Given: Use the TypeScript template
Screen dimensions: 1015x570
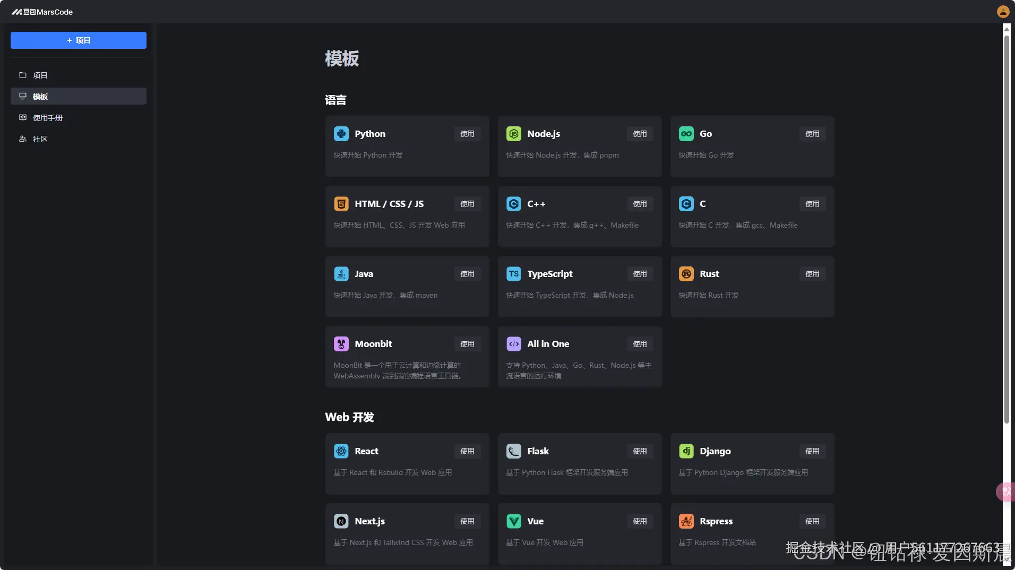Looking at the screenshot, I should coord(640,274).
